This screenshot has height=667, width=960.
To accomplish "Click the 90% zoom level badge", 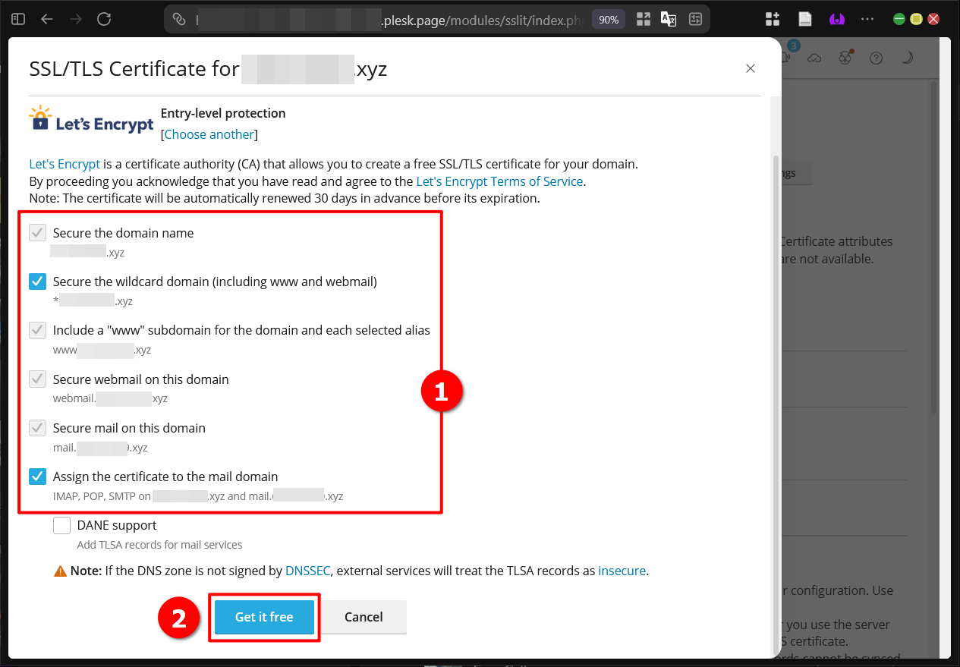I will [x=609, y=20].
